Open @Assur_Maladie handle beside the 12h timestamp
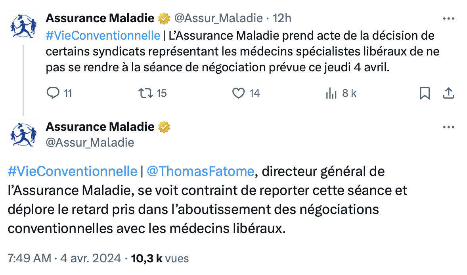The height and width of the screenshot is (275, 467). [x=218, y=19]
